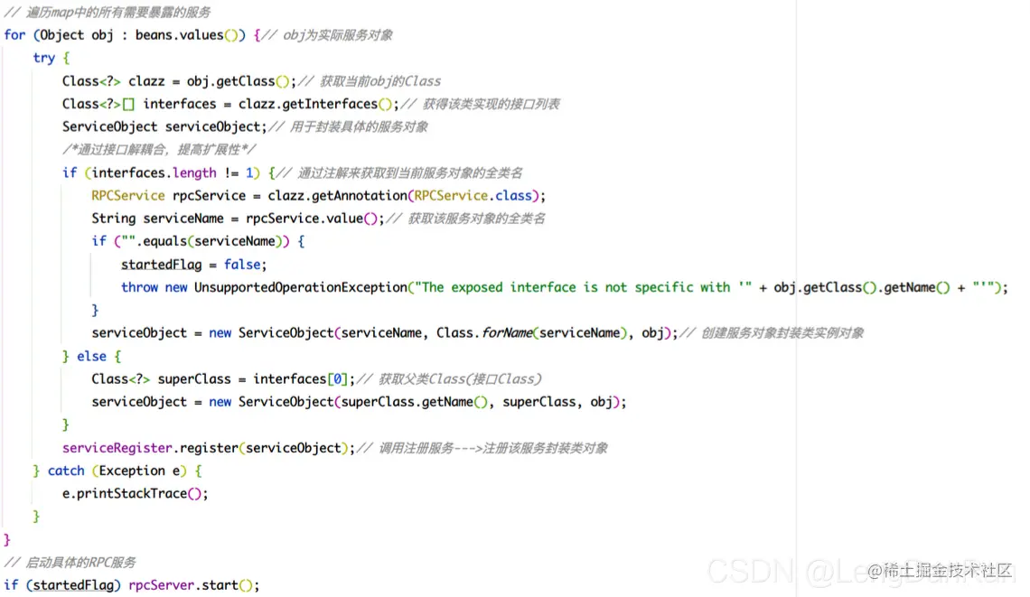Image resolution: width=1030 pixels, height=597 pixels.
Task: Click the 'clazz.getInterfaces()' call
Action: (x=314, y=104)
